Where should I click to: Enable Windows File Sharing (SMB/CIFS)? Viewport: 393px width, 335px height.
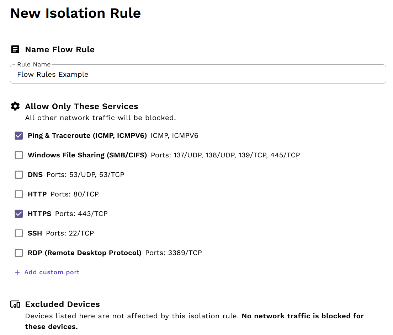tap(18, 155)
